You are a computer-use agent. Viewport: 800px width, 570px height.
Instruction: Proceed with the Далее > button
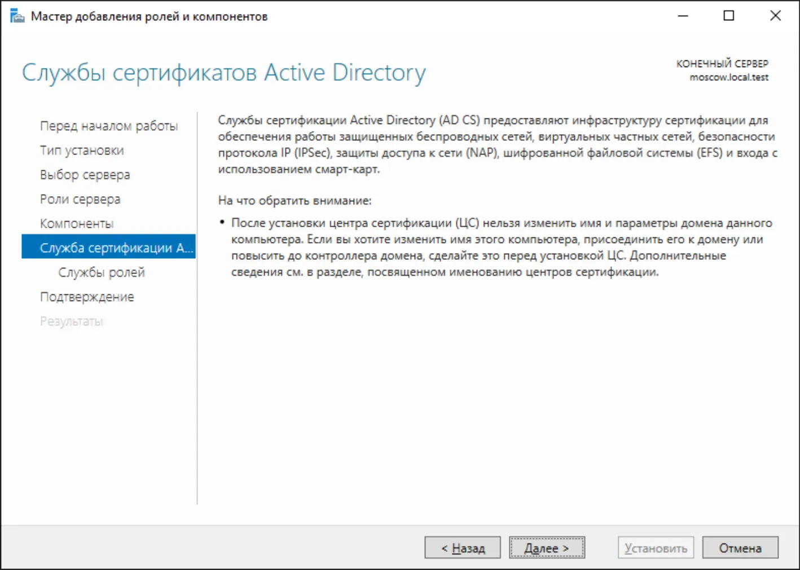(547, 548)
